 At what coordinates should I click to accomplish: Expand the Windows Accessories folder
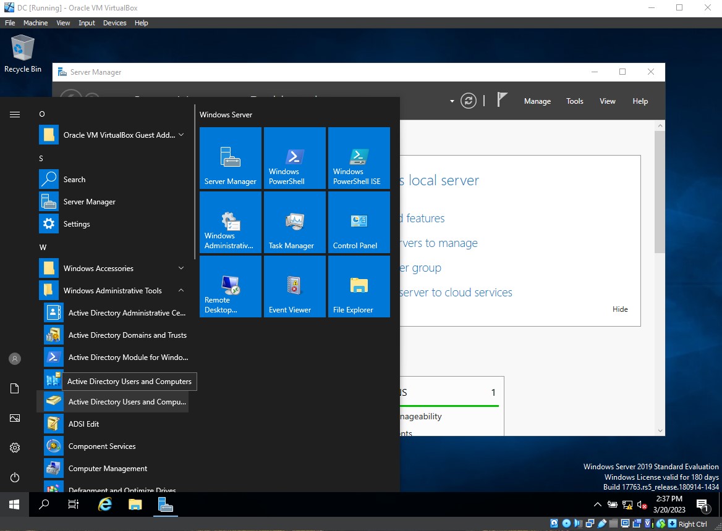tap(113, 268)
